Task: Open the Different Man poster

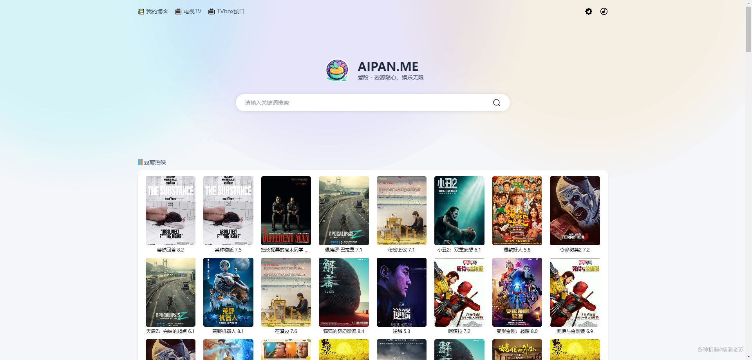Action: pyautogui.click(x=286, y=211)
